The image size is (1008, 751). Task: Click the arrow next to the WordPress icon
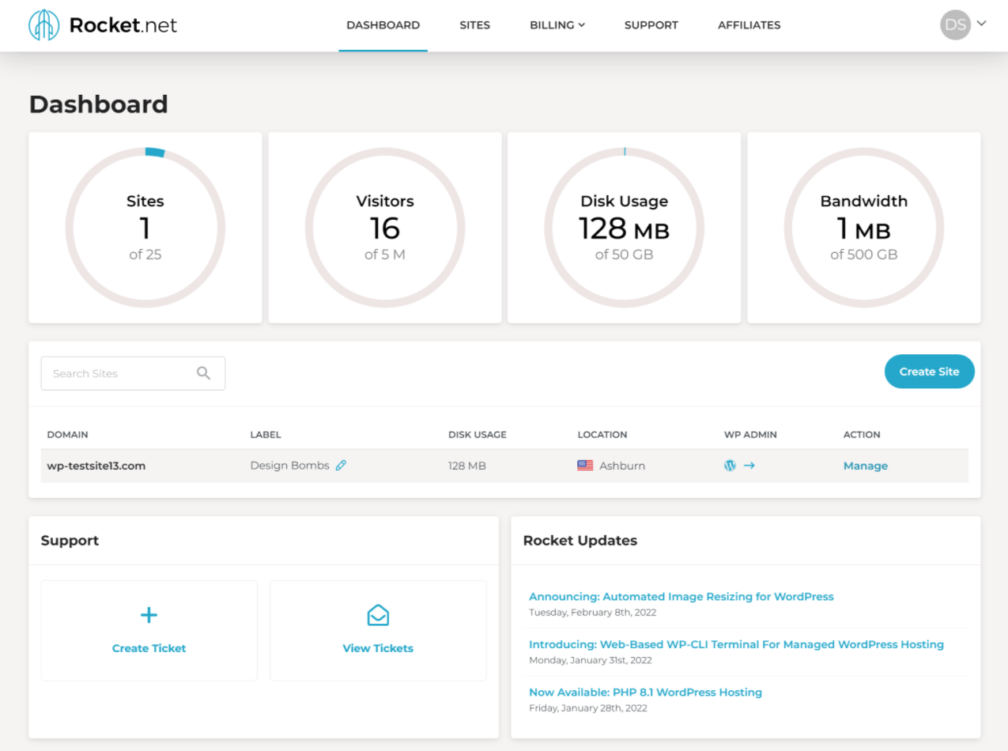pyautogui.click(x=749, y=466)
